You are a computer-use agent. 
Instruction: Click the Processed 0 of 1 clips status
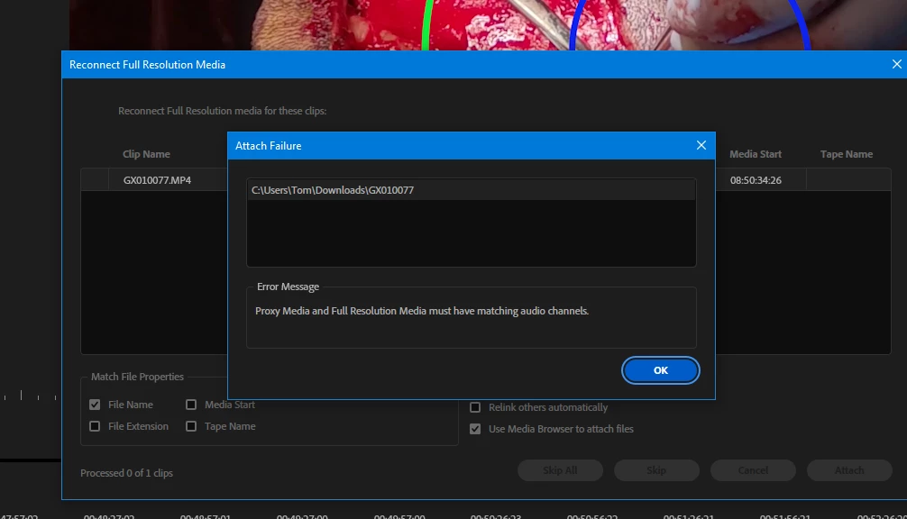point(127,473)
